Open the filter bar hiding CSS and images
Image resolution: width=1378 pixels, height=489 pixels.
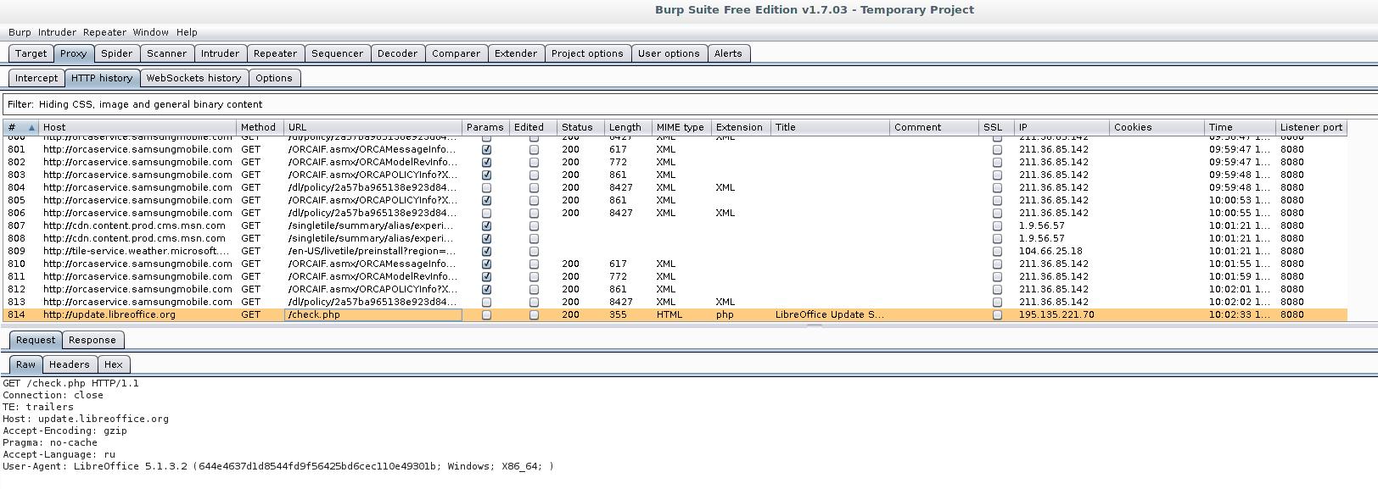click(x=339, y=104)
